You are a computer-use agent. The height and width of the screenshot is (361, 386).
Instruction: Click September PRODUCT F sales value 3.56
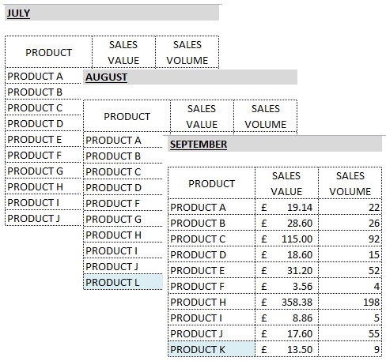click(286, 286)
